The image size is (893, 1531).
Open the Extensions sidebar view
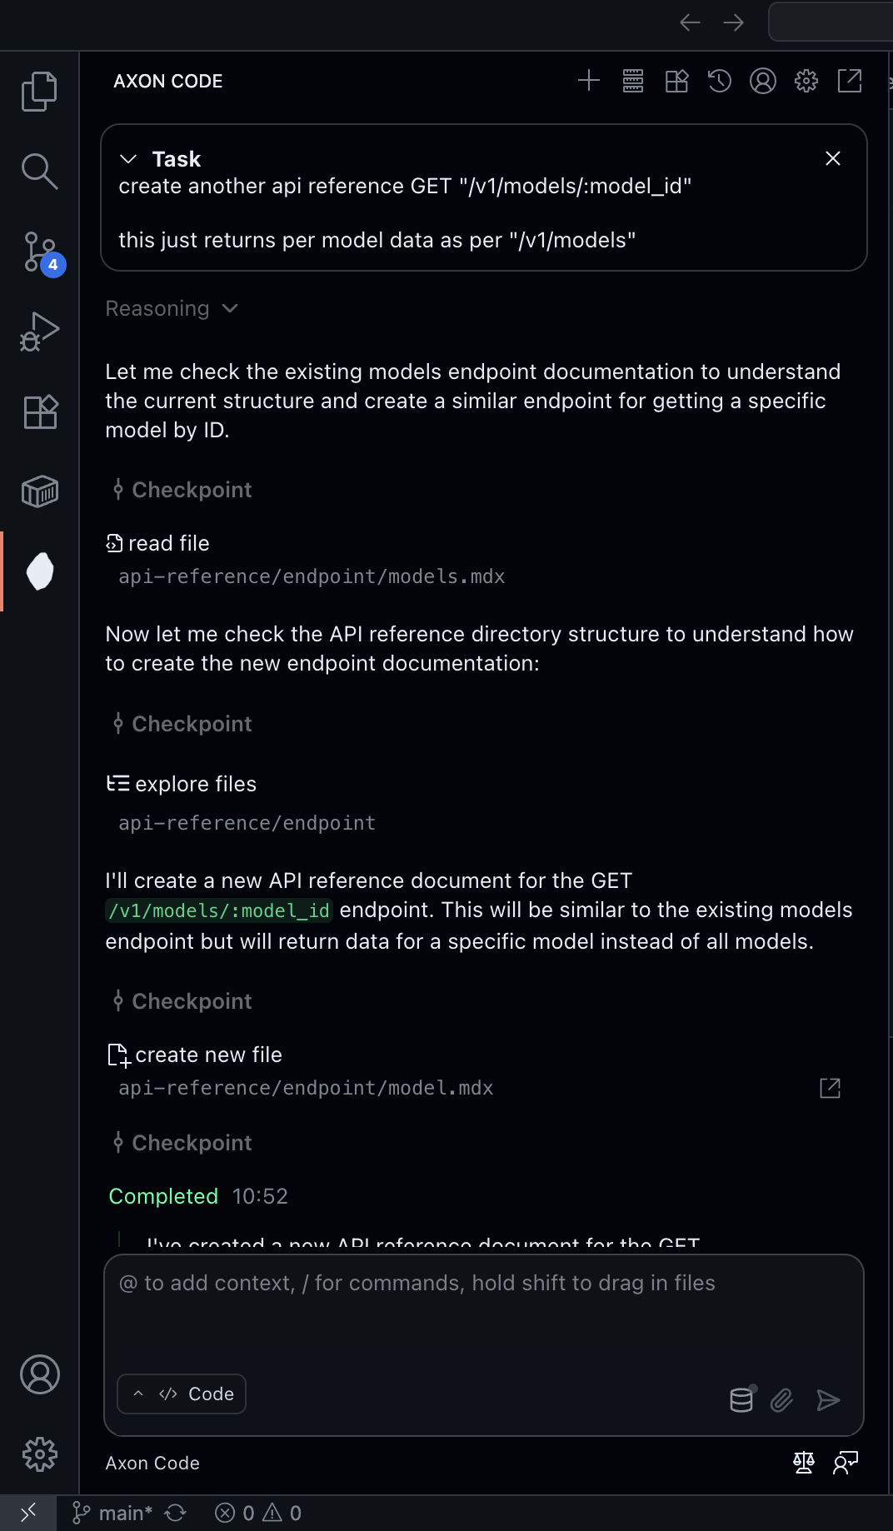point(39,411)
